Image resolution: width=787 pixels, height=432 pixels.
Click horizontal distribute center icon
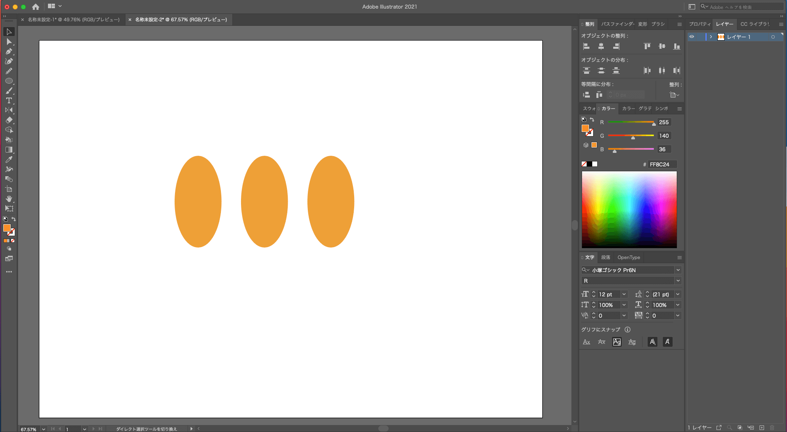[662, 70]
